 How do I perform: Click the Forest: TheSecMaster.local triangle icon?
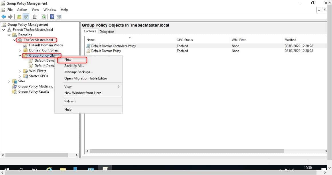(9, 30)
